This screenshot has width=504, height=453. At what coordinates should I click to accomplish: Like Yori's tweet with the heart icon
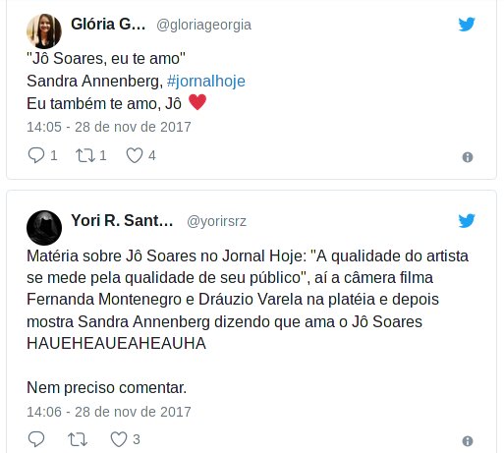119,439
